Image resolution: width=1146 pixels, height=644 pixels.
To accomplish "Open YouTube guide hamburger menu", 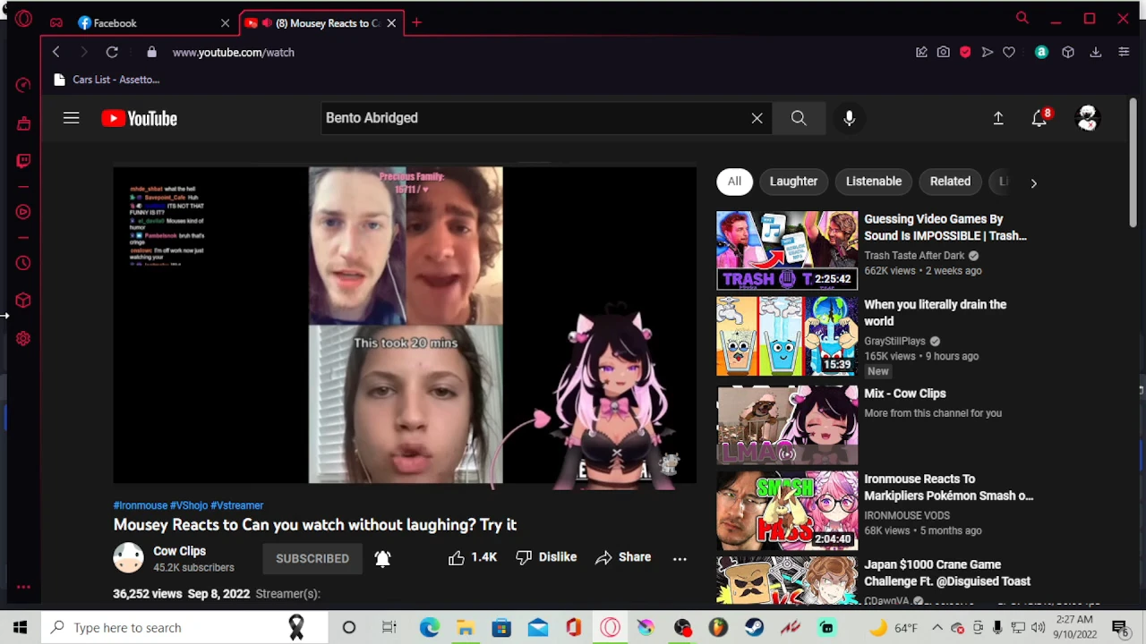I will point(71,118).
